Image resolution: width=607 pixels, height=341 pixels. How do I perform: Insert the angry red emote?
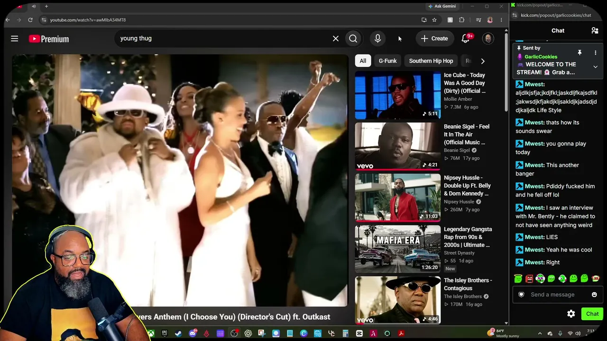(x=529, y=279)
